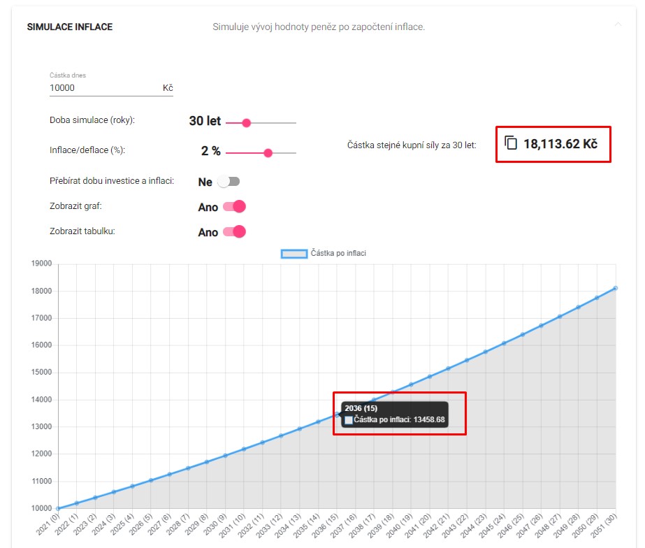
Task: Toggle the Přebírat dobu investice a inflaci switch
Action: click(229, 182)
